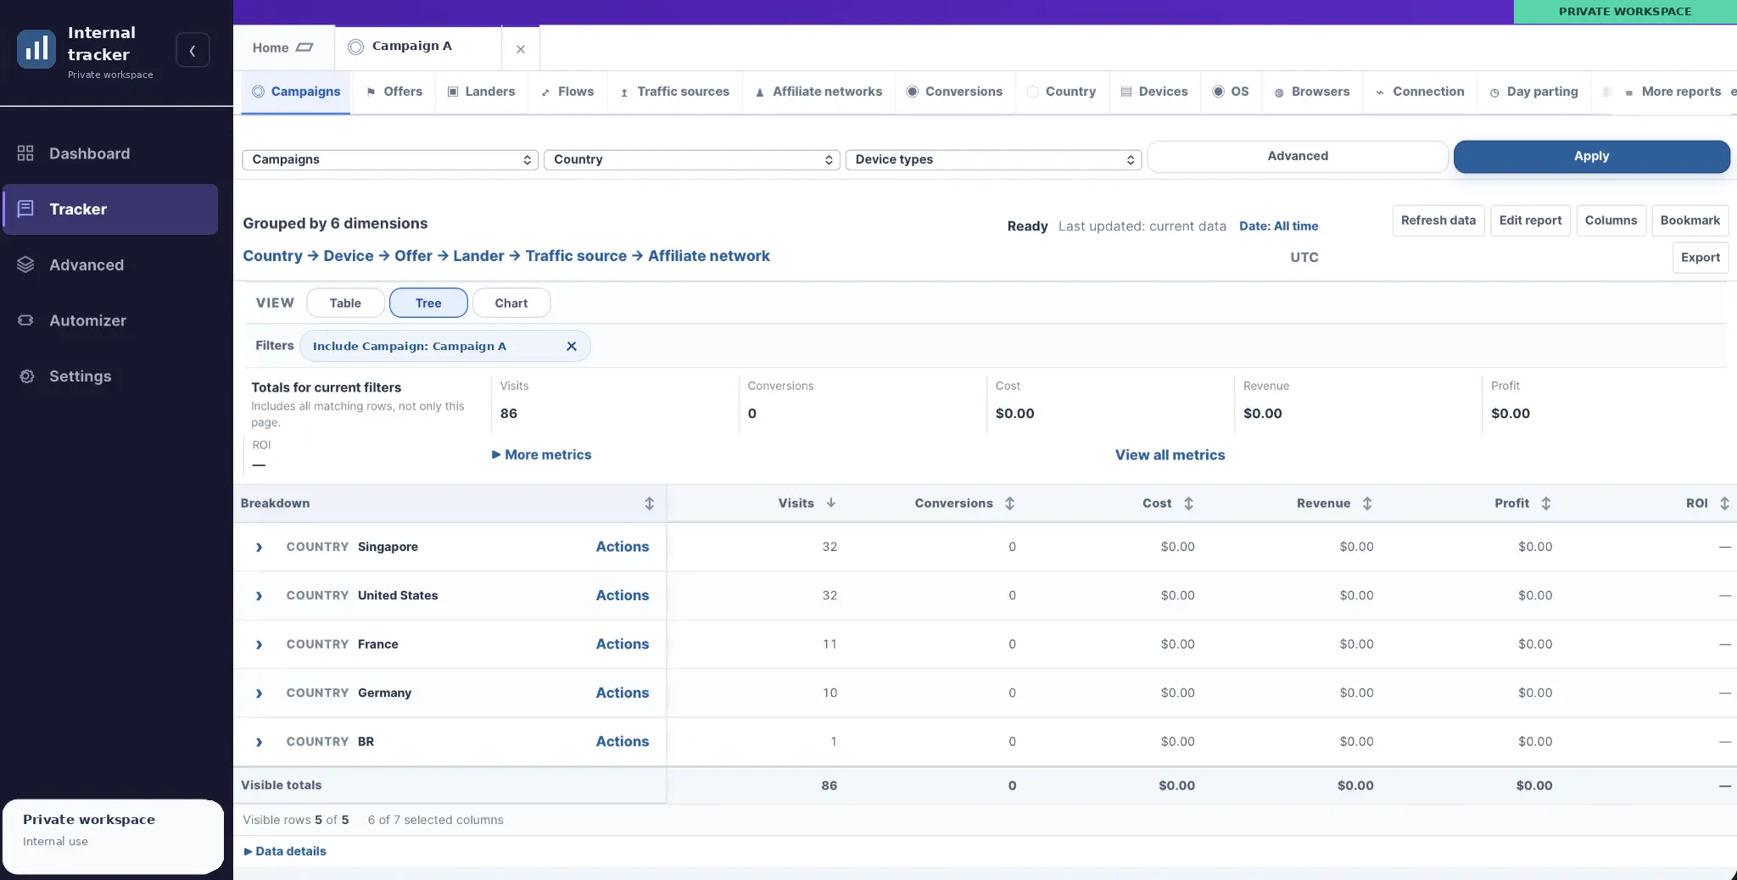Click the Private workspace card

[113, 836]
